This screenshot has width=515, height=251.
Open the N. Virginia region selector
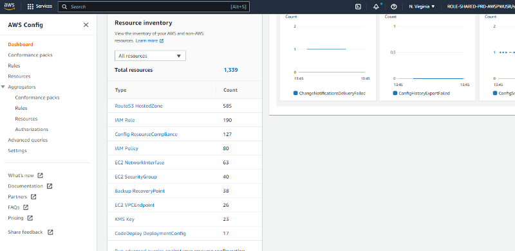[422, 6]
